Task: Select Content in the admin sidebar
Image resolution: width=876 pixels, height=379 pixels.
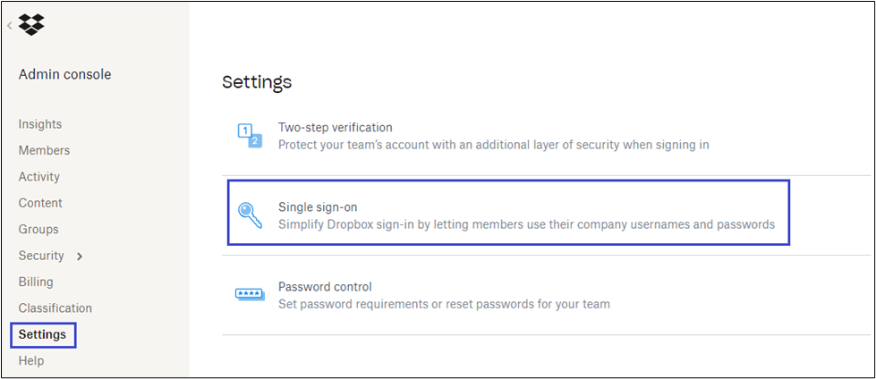Action: click(40, 203)
